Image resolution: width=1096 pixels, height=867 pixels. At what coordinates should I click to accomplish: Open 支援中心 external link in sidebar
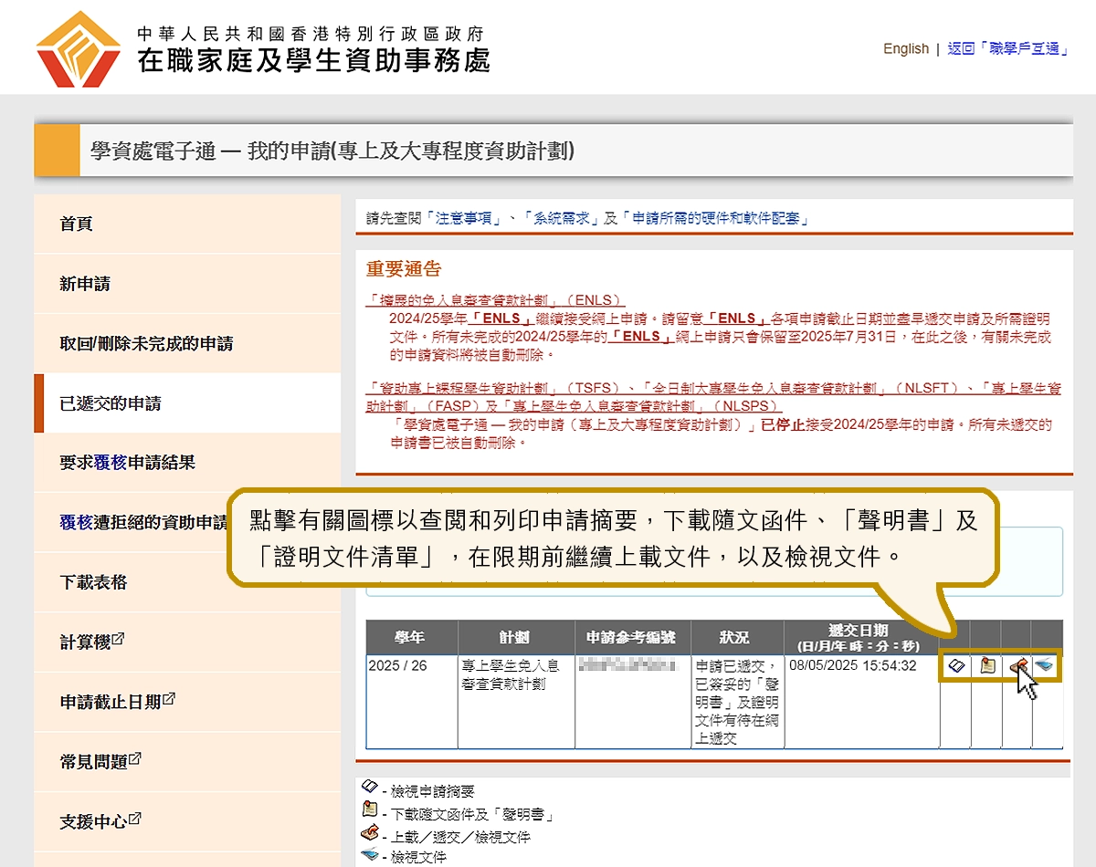coord(100,820)
